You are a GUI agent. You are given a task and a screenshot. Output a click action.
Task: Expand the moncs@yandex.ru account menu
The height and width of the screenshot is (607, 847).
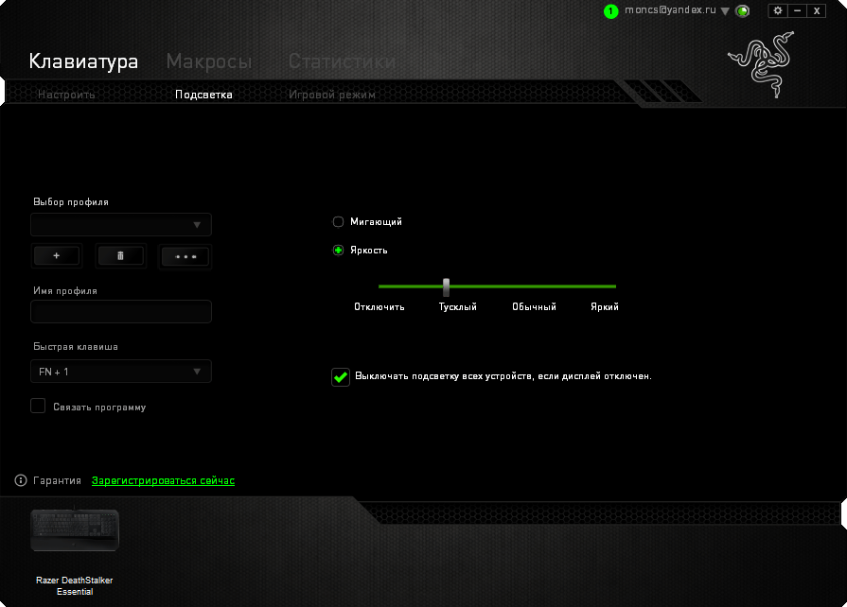coord(725,10)
